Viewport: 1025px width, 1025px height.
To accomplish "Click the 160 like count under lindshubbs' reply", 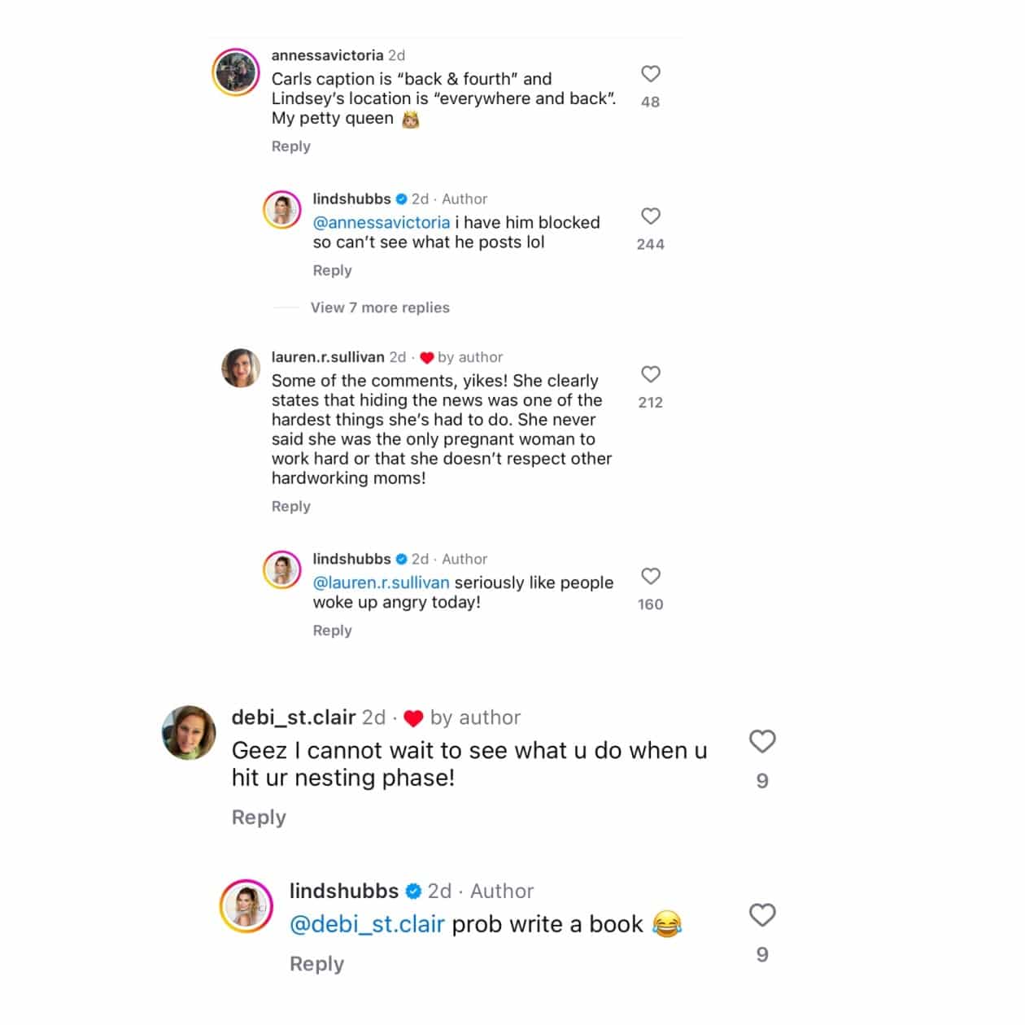I will point(650,604).
